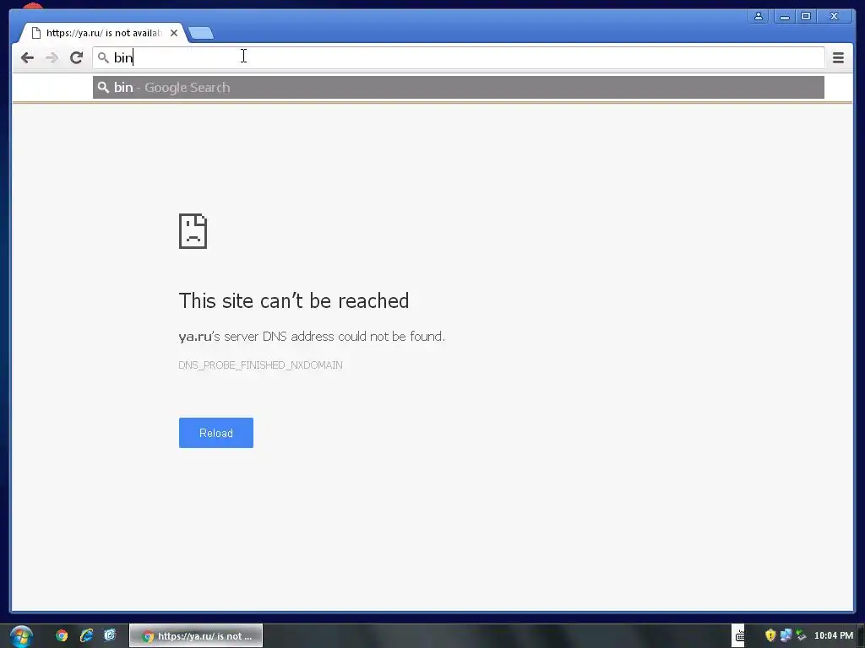The width and height of the screenshot is (865, 648).
Task: Minimize the Chrome window
Action: (x=785, y=17)
